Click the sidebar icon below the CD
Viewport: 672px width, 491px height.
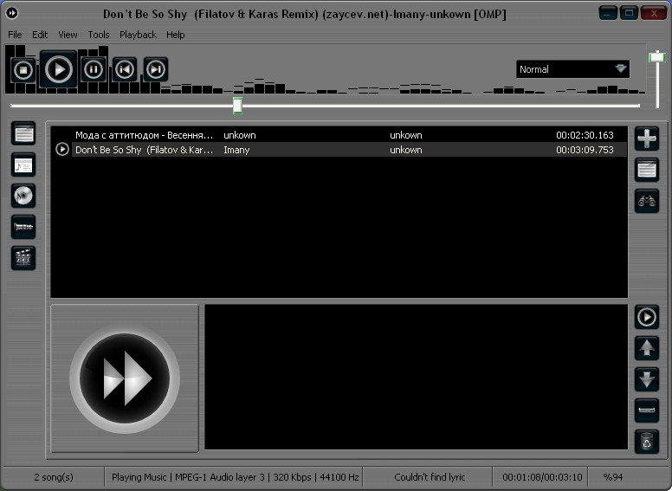[x=23, y=227]
